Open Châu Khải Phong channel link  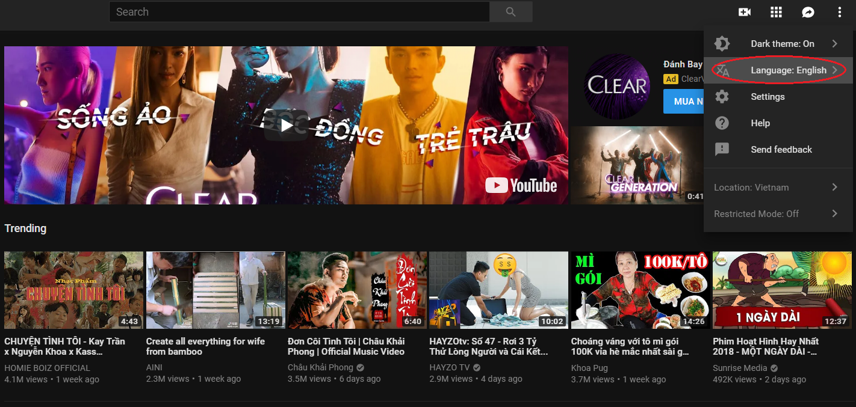[x=320, y=368]
